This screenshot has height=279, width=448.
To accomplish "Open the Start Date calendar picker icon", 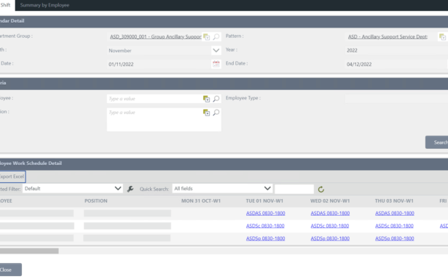I will click(x=216, y=64).
